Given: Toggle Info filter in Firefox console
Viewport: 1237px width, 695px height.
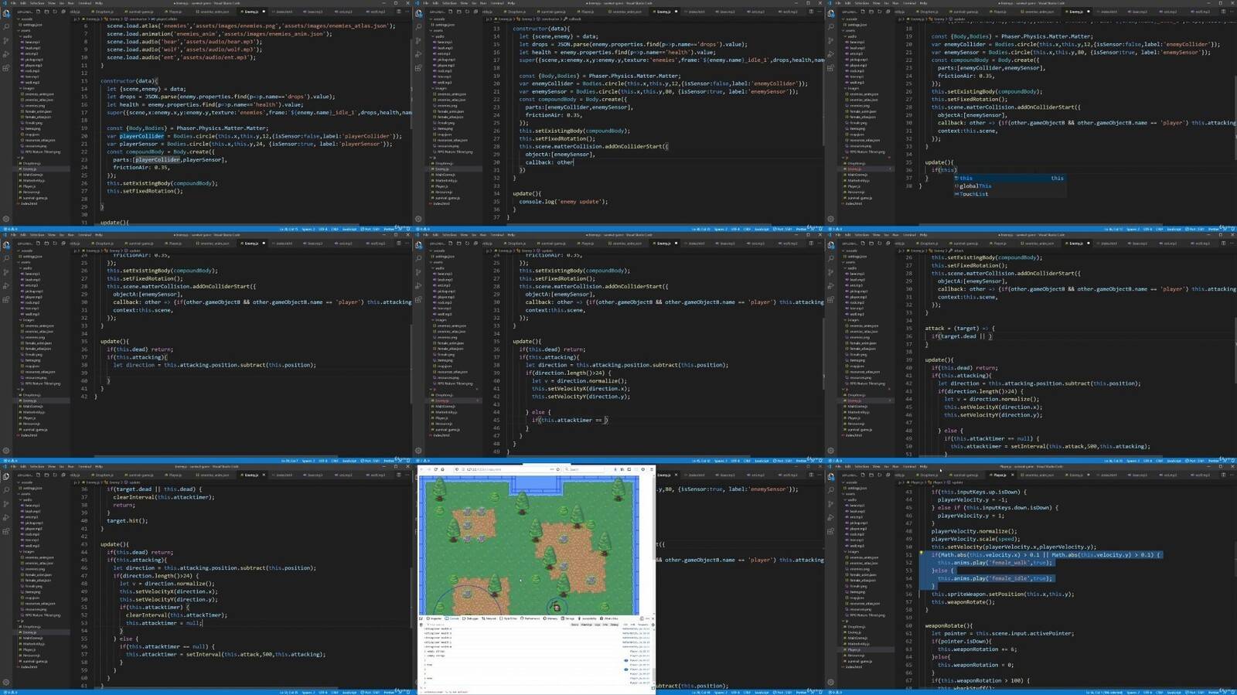Looking at the screenshot, I should pos(605,625).
